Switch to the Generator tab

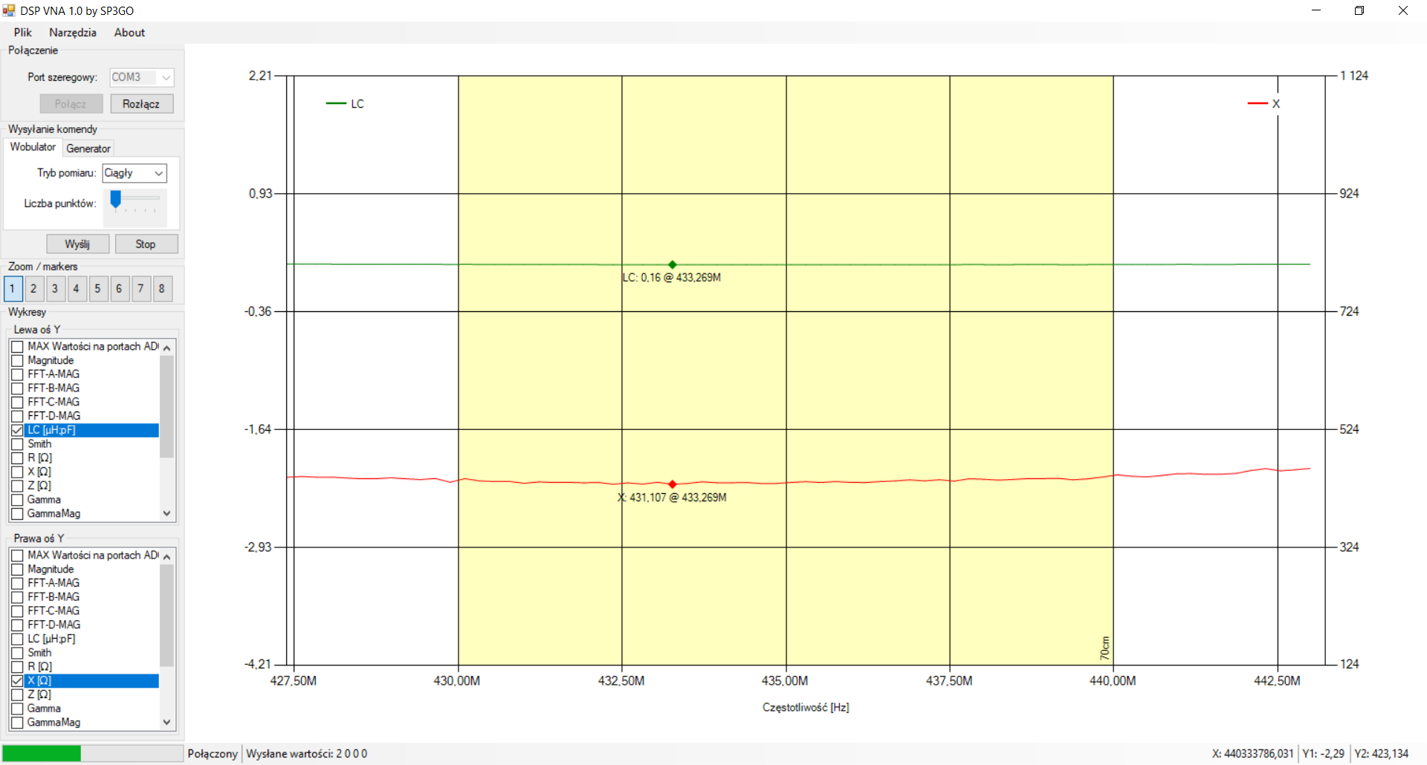(x=88, y=149)
